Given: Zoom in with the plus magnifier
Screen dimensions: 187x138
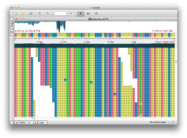Looking at the screenshot, I should point(40,14).
